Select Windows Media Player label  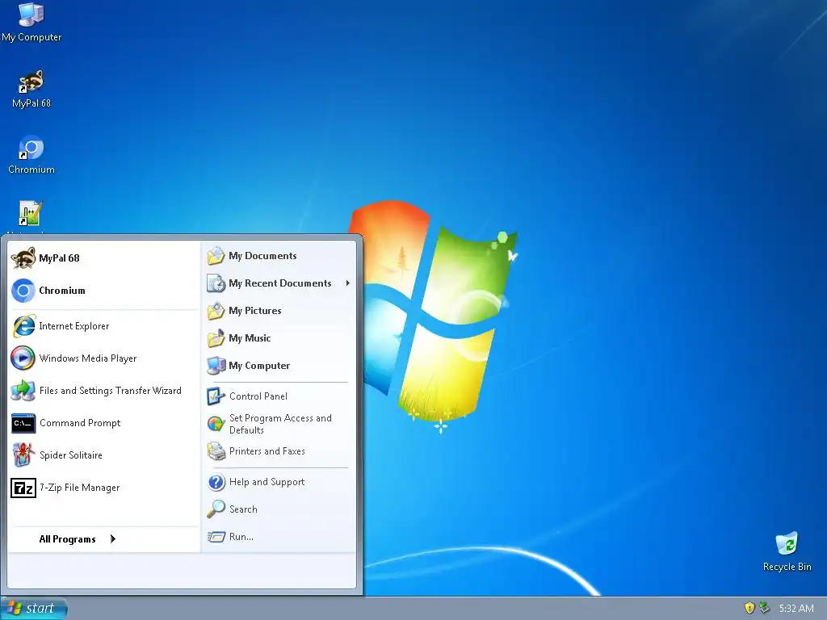click(x=87, y=358)
